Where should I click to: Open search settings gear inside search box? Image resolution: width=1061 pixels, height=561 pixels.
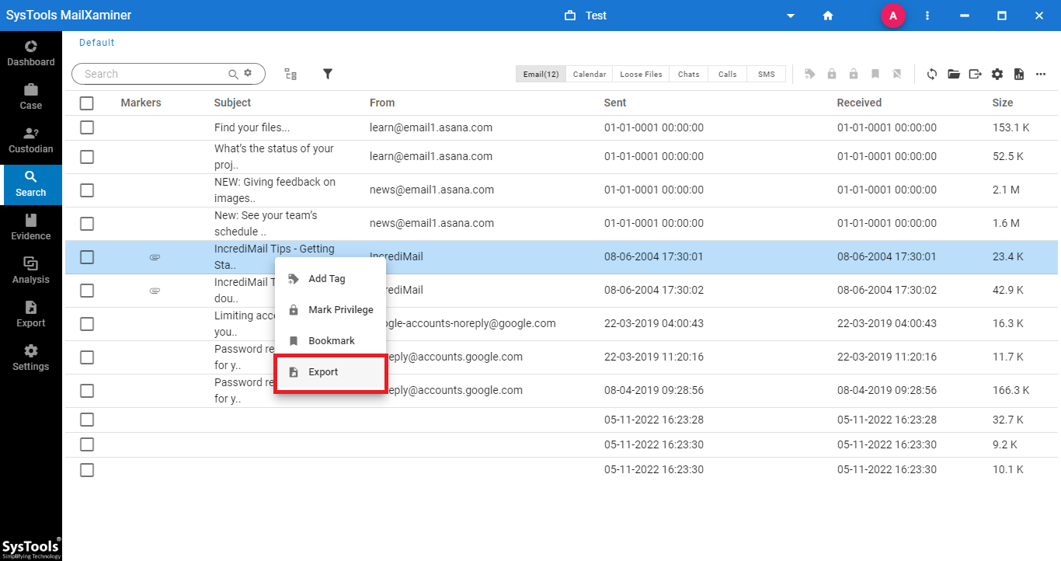click(248, 73)
